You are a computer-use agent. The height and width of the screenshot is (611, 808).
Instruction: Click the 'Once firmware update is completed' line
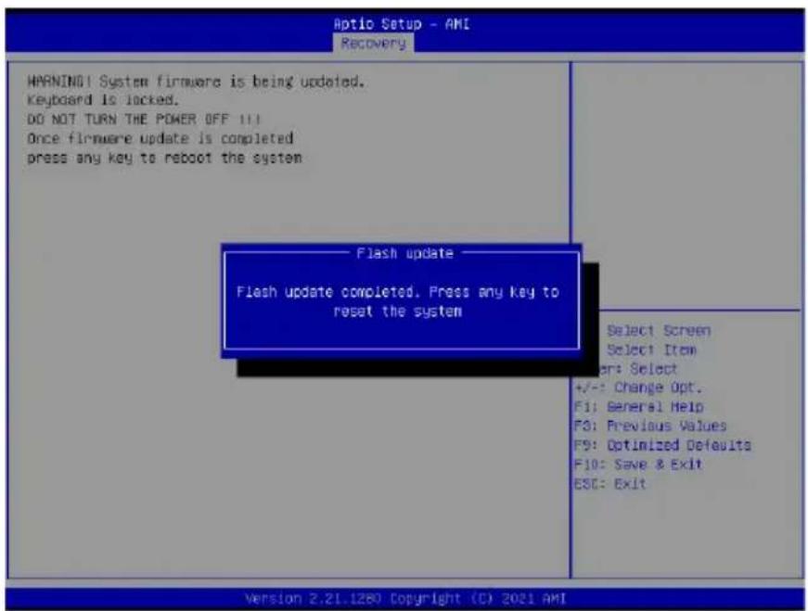coord(160,138)
